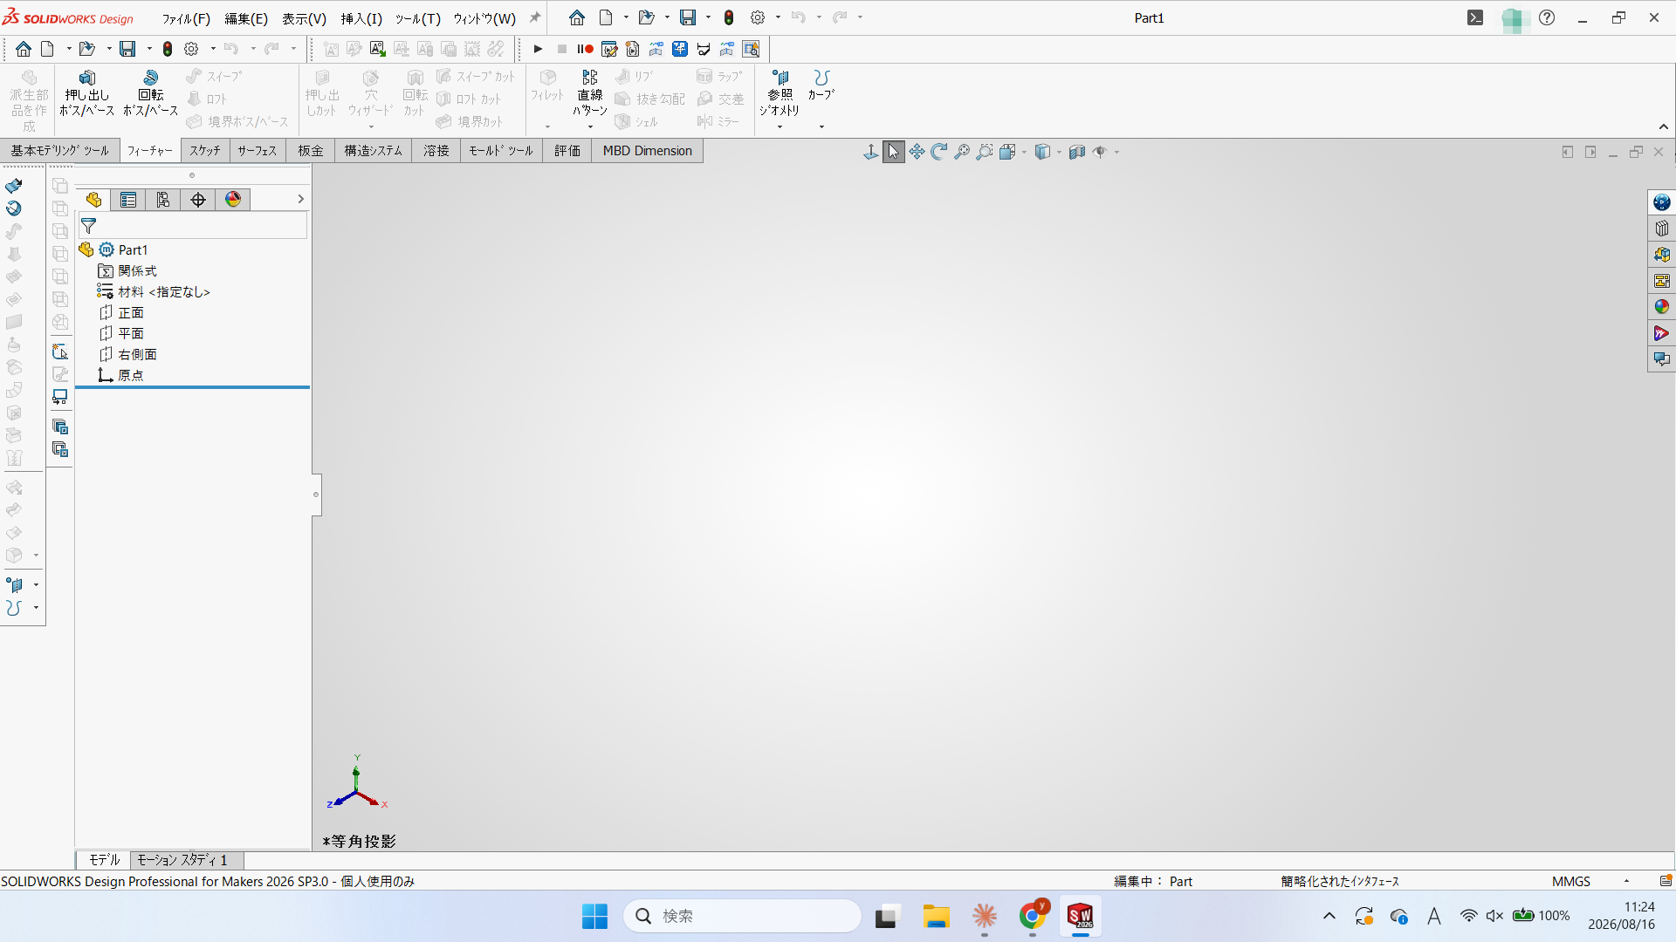
Task: Click the Normal To view orientation icon
Action: click(871, 152)
